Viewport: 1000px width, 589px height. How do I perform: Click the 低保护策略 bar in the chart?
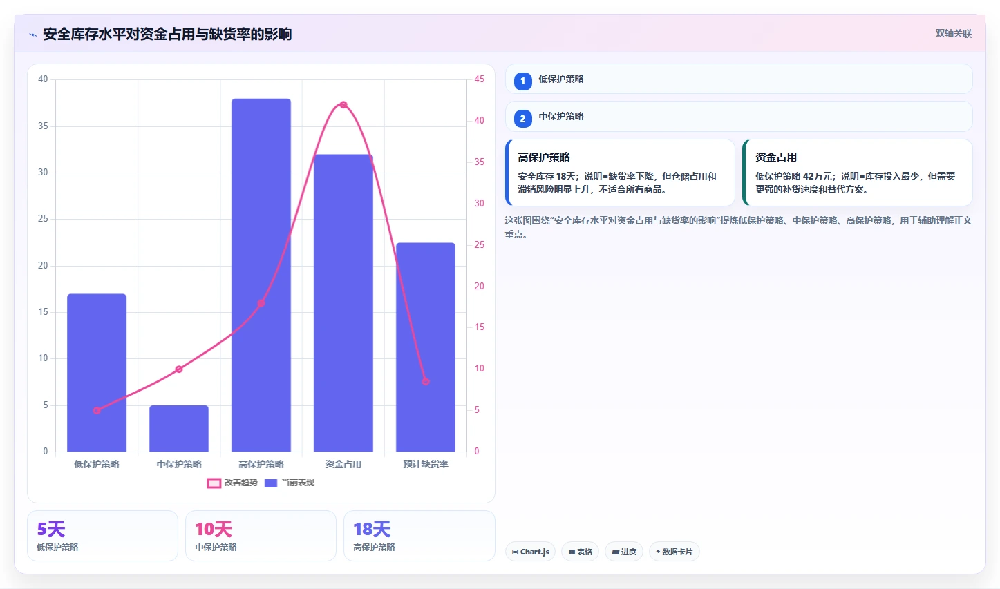(97, 373)
